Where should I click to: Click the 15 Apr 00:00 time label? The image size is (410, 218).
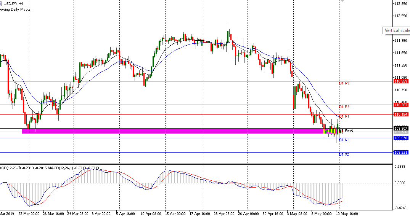175,214
